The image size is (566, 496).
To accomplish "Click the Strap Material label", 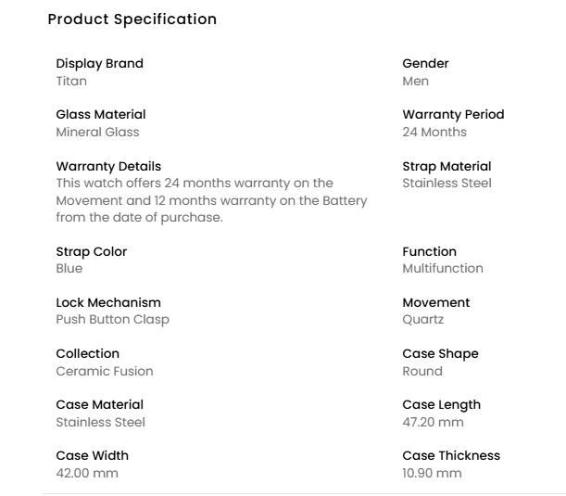I will [447, 166].
